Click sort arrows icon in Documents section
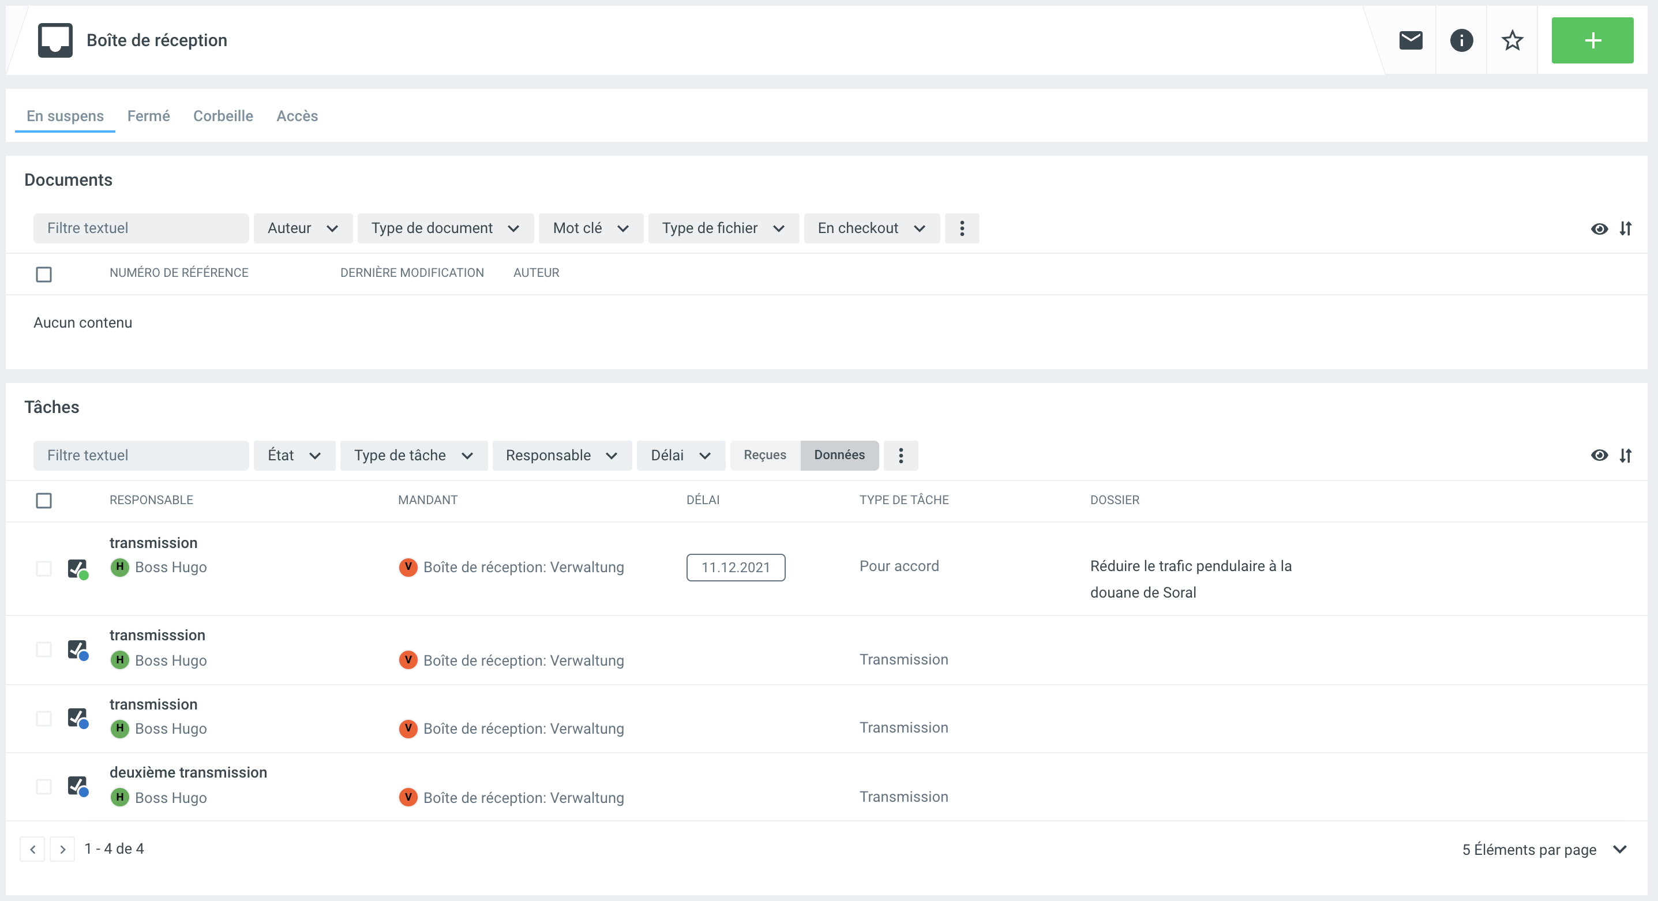 coord(1625,228)
